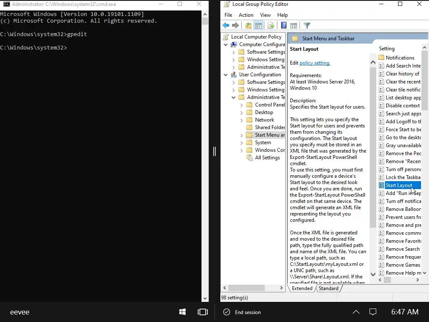Open the File menu
The width and height of the screenshot is (429, 322).
pyautogui.click(x=228, y=15)
